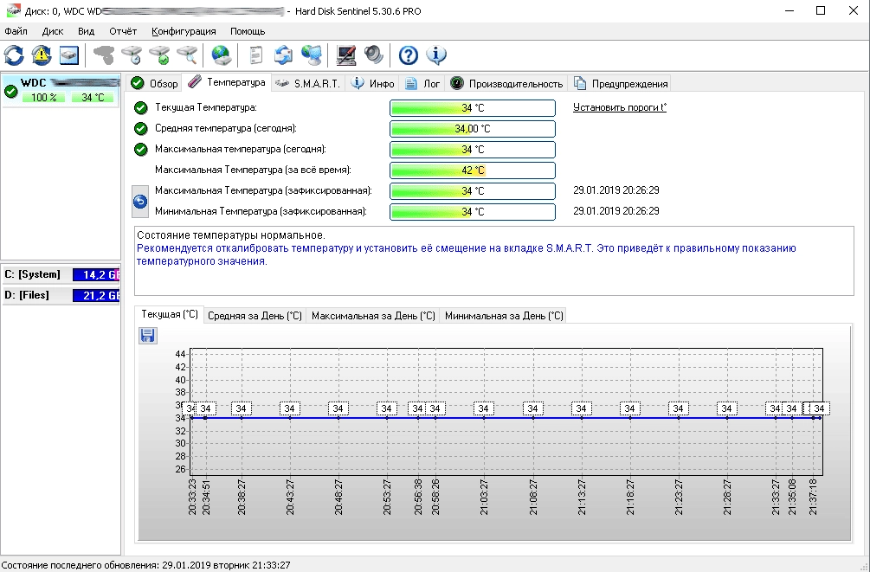Open the Вид menu

point(86,31)
